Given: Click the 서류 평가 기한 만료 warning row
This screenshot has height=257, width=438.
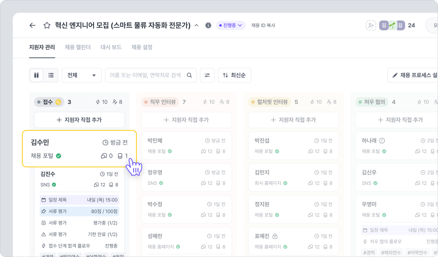Looking at the screenshot, I should pos(79,234).
